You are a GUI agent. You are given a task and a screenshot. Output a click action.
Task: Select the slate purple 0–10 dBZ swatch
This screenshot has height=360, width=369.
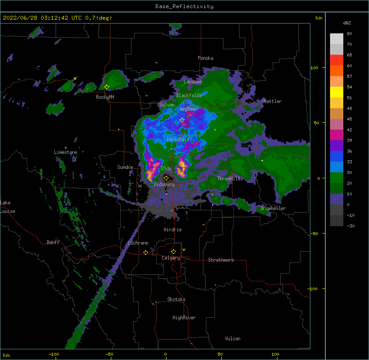point(336,199)
